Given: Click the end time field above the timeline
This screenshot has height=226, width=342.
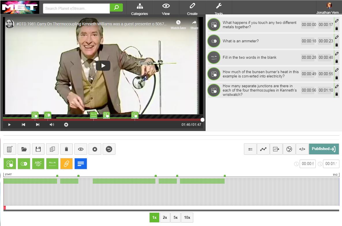Looking at the screenshot, I should click(331, 164).
